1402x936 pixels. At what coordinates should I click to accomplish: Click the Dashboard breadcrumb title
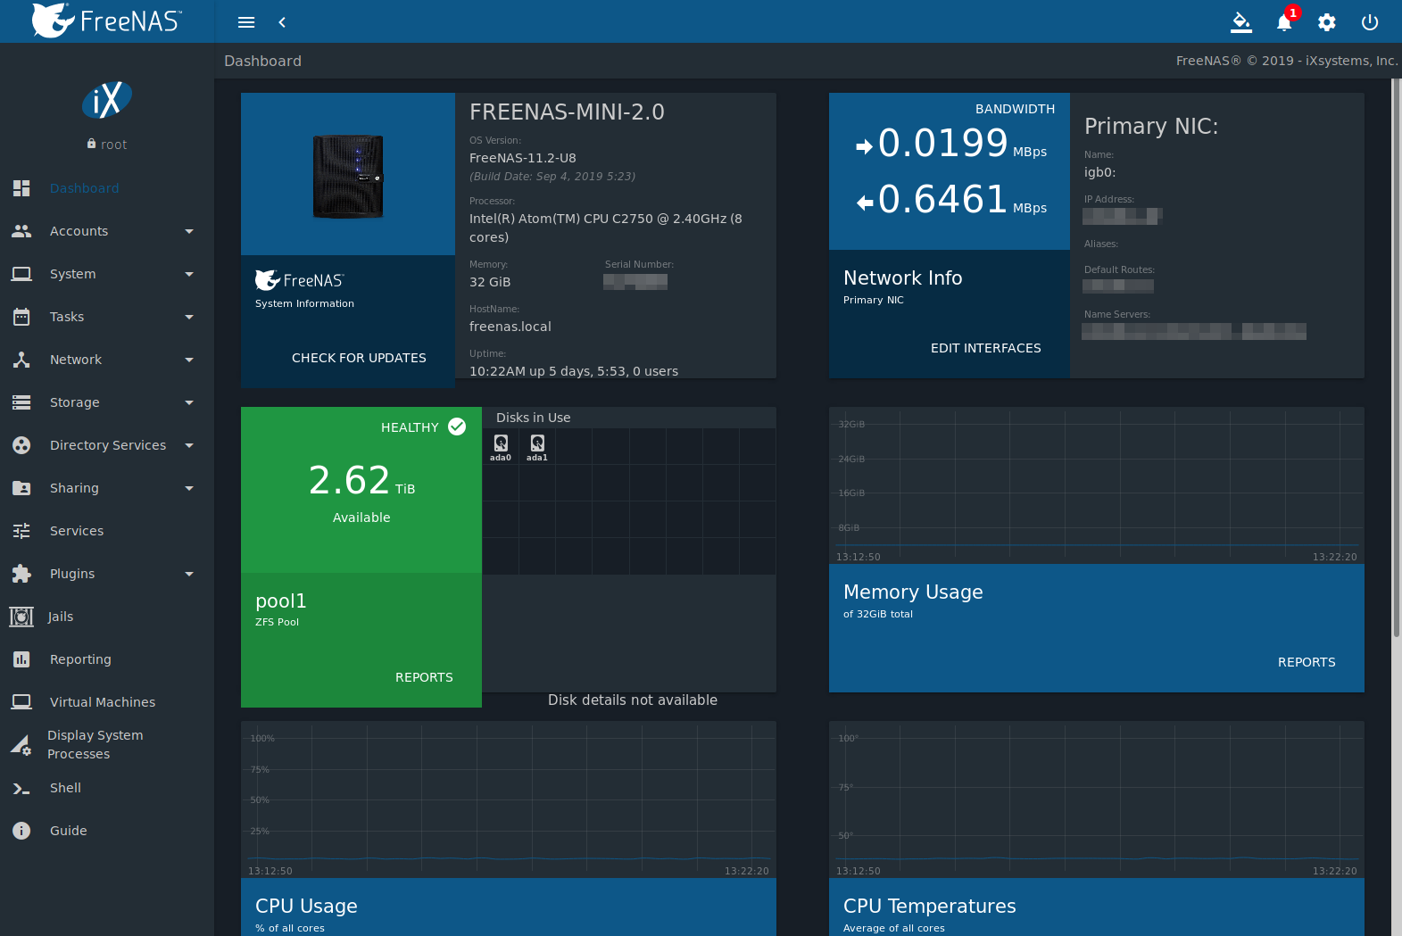click(262, 61)
